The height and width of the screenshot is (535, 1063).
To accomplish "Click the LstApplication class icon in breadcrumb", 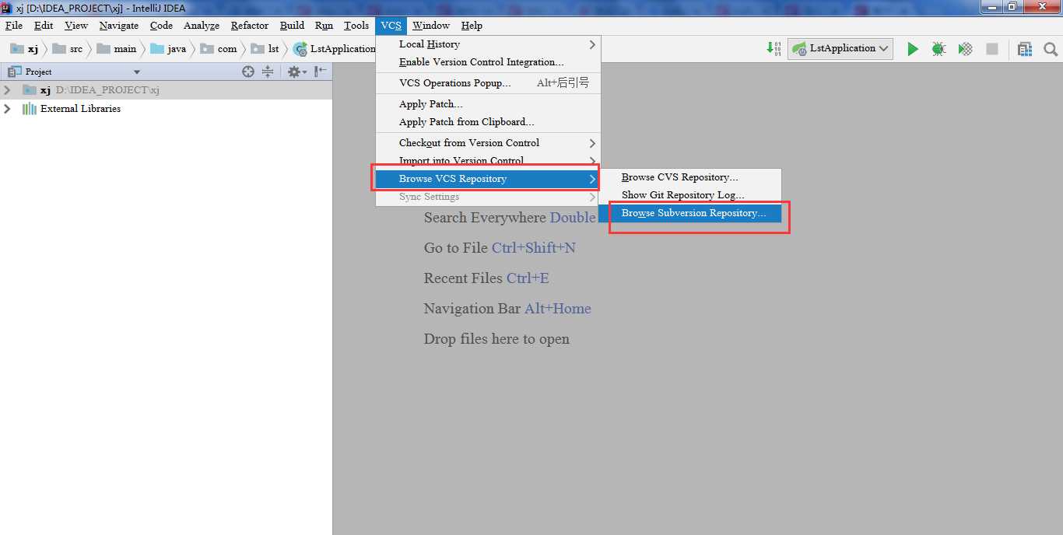I will [300, 48].
